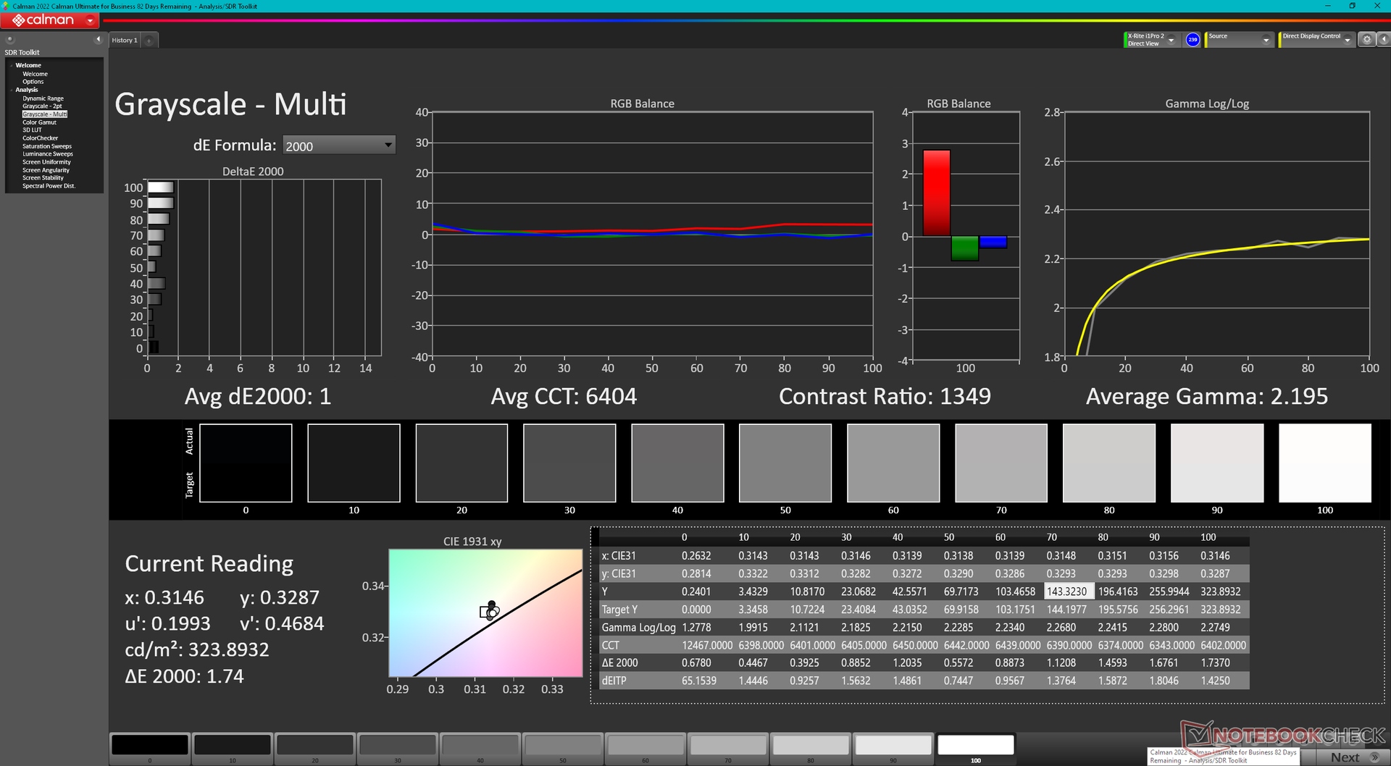Click the round dot at panel top-left
The height and width of the screenshot is (766, 1391).
[10, 39]
